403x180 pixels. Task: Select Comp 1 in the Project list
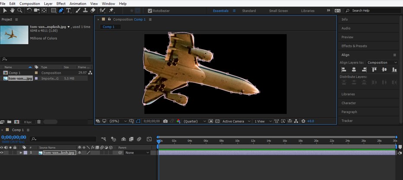click(x=15, y=73)
